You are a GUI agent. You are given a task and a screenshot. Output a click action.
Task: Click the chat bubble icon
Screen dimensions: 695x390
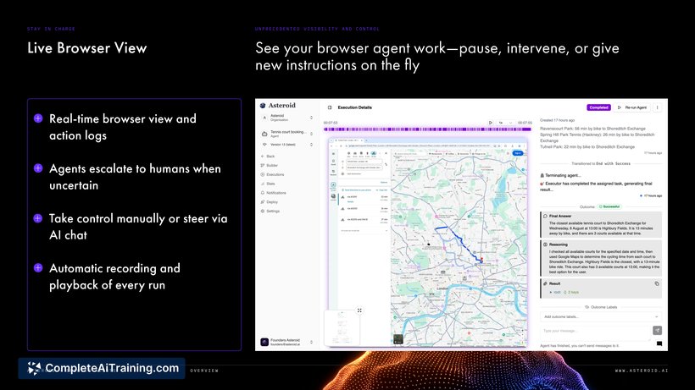(x=659, y=343)
